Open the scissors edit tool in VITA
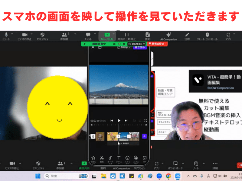This screenshot has height=181, width=242. point(102,158)
